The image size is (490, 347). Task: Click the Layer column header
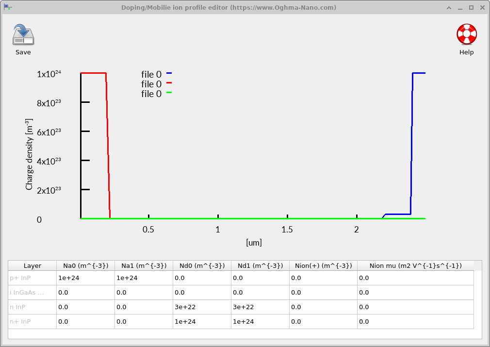(32, 266)
